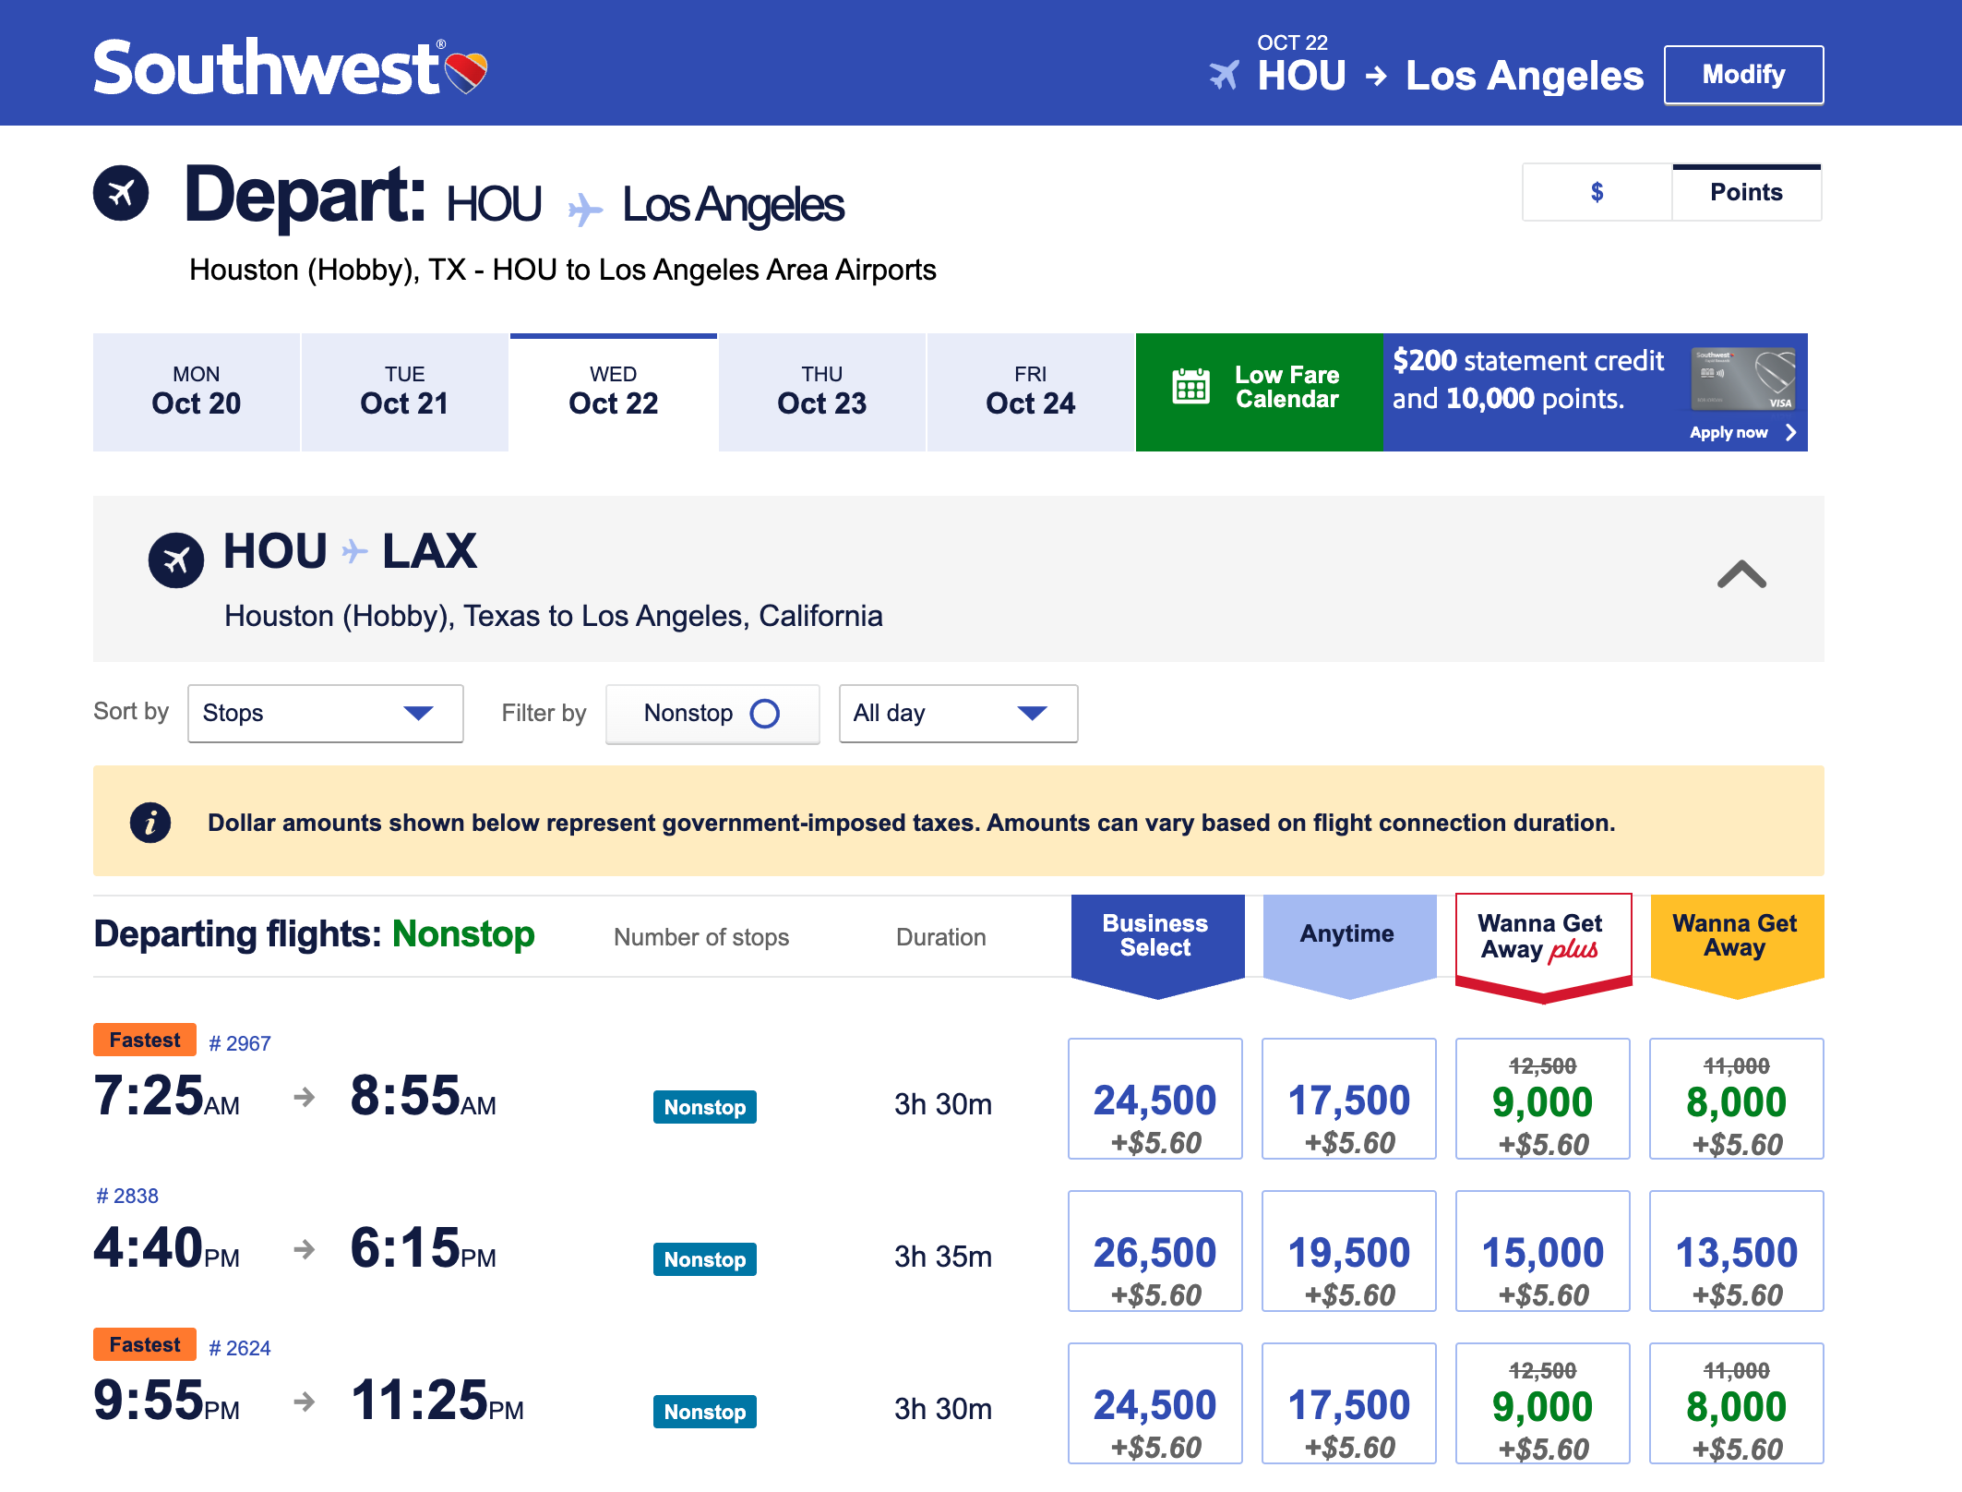1962x1492 pixels.
Task: Click the info icon in the tax notice
Action: pos(150,822)
